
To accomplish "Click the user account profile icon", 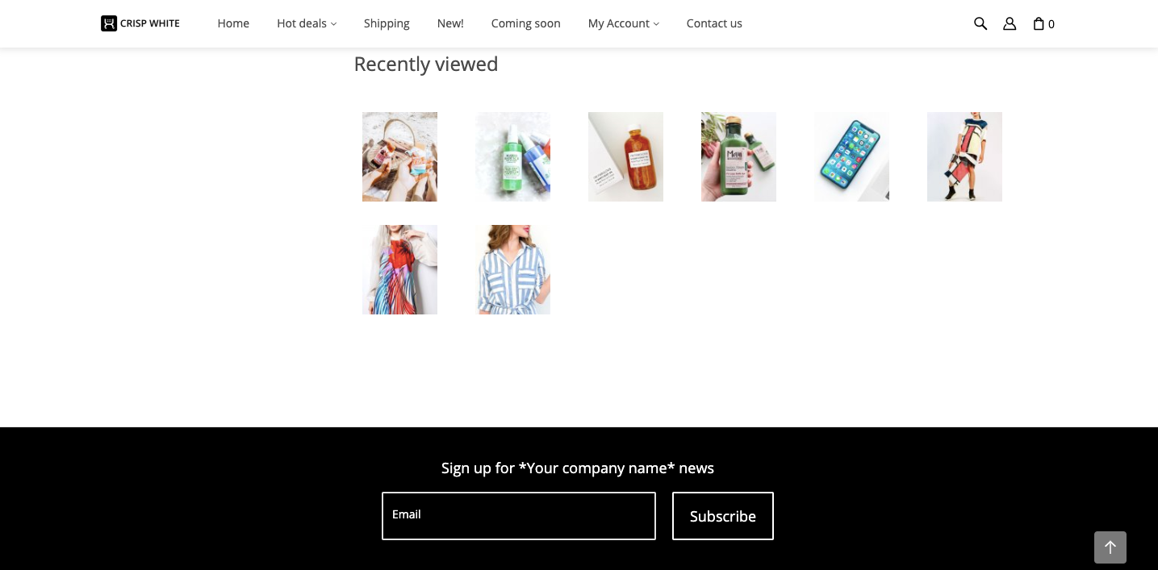I will click(1010, 23).
